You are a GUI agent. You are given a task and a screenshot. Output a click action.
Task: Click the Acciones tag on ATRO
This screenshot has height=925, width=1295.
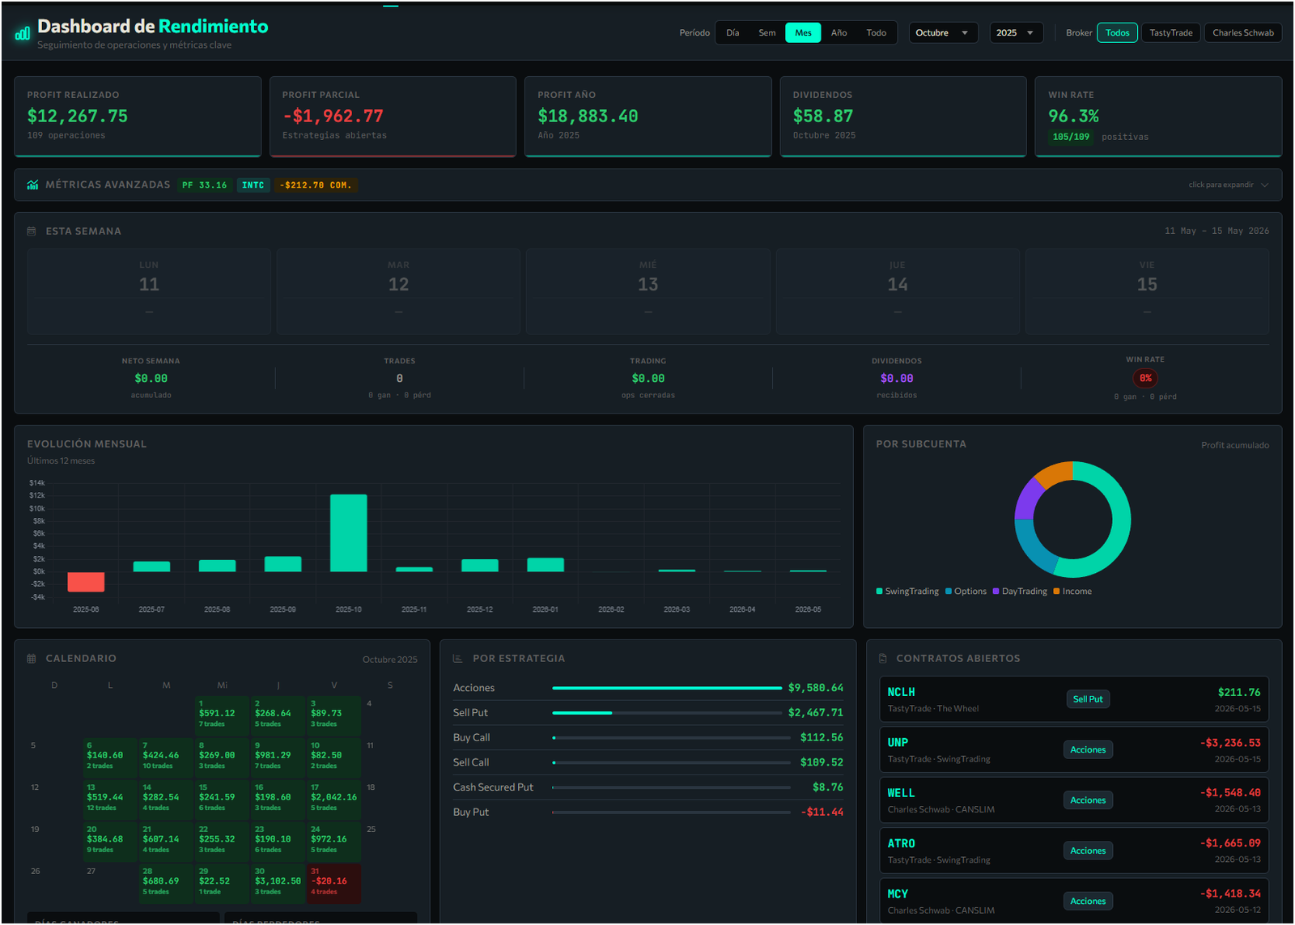click(x=1088, y=851)
